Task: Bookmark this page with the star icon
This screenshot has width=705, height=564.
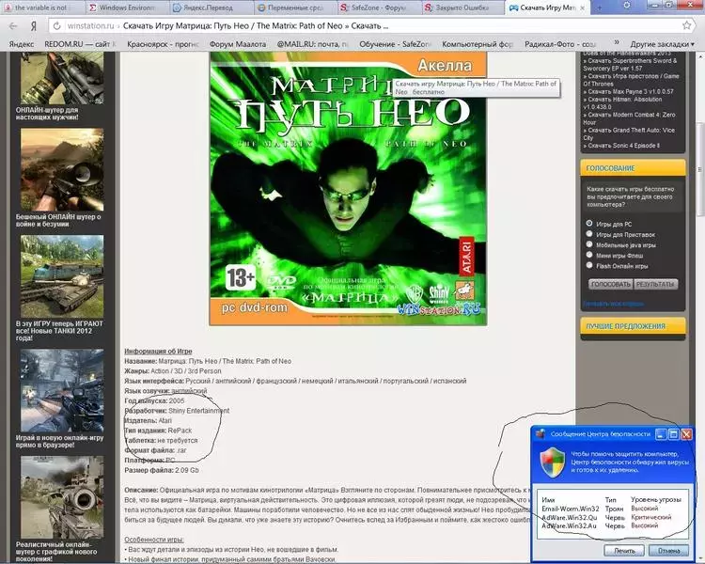Action: 686,25
